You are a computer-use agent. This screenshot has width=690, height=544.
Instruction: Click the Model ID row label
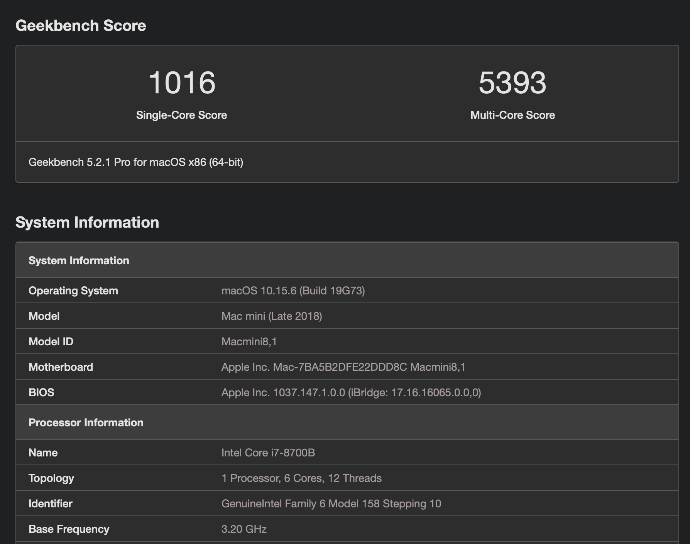point(51,341)
